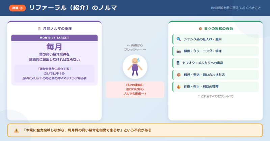Click the money bag icon beside 在庫・売上
The image size is (270, 141).
pos(179,87)
